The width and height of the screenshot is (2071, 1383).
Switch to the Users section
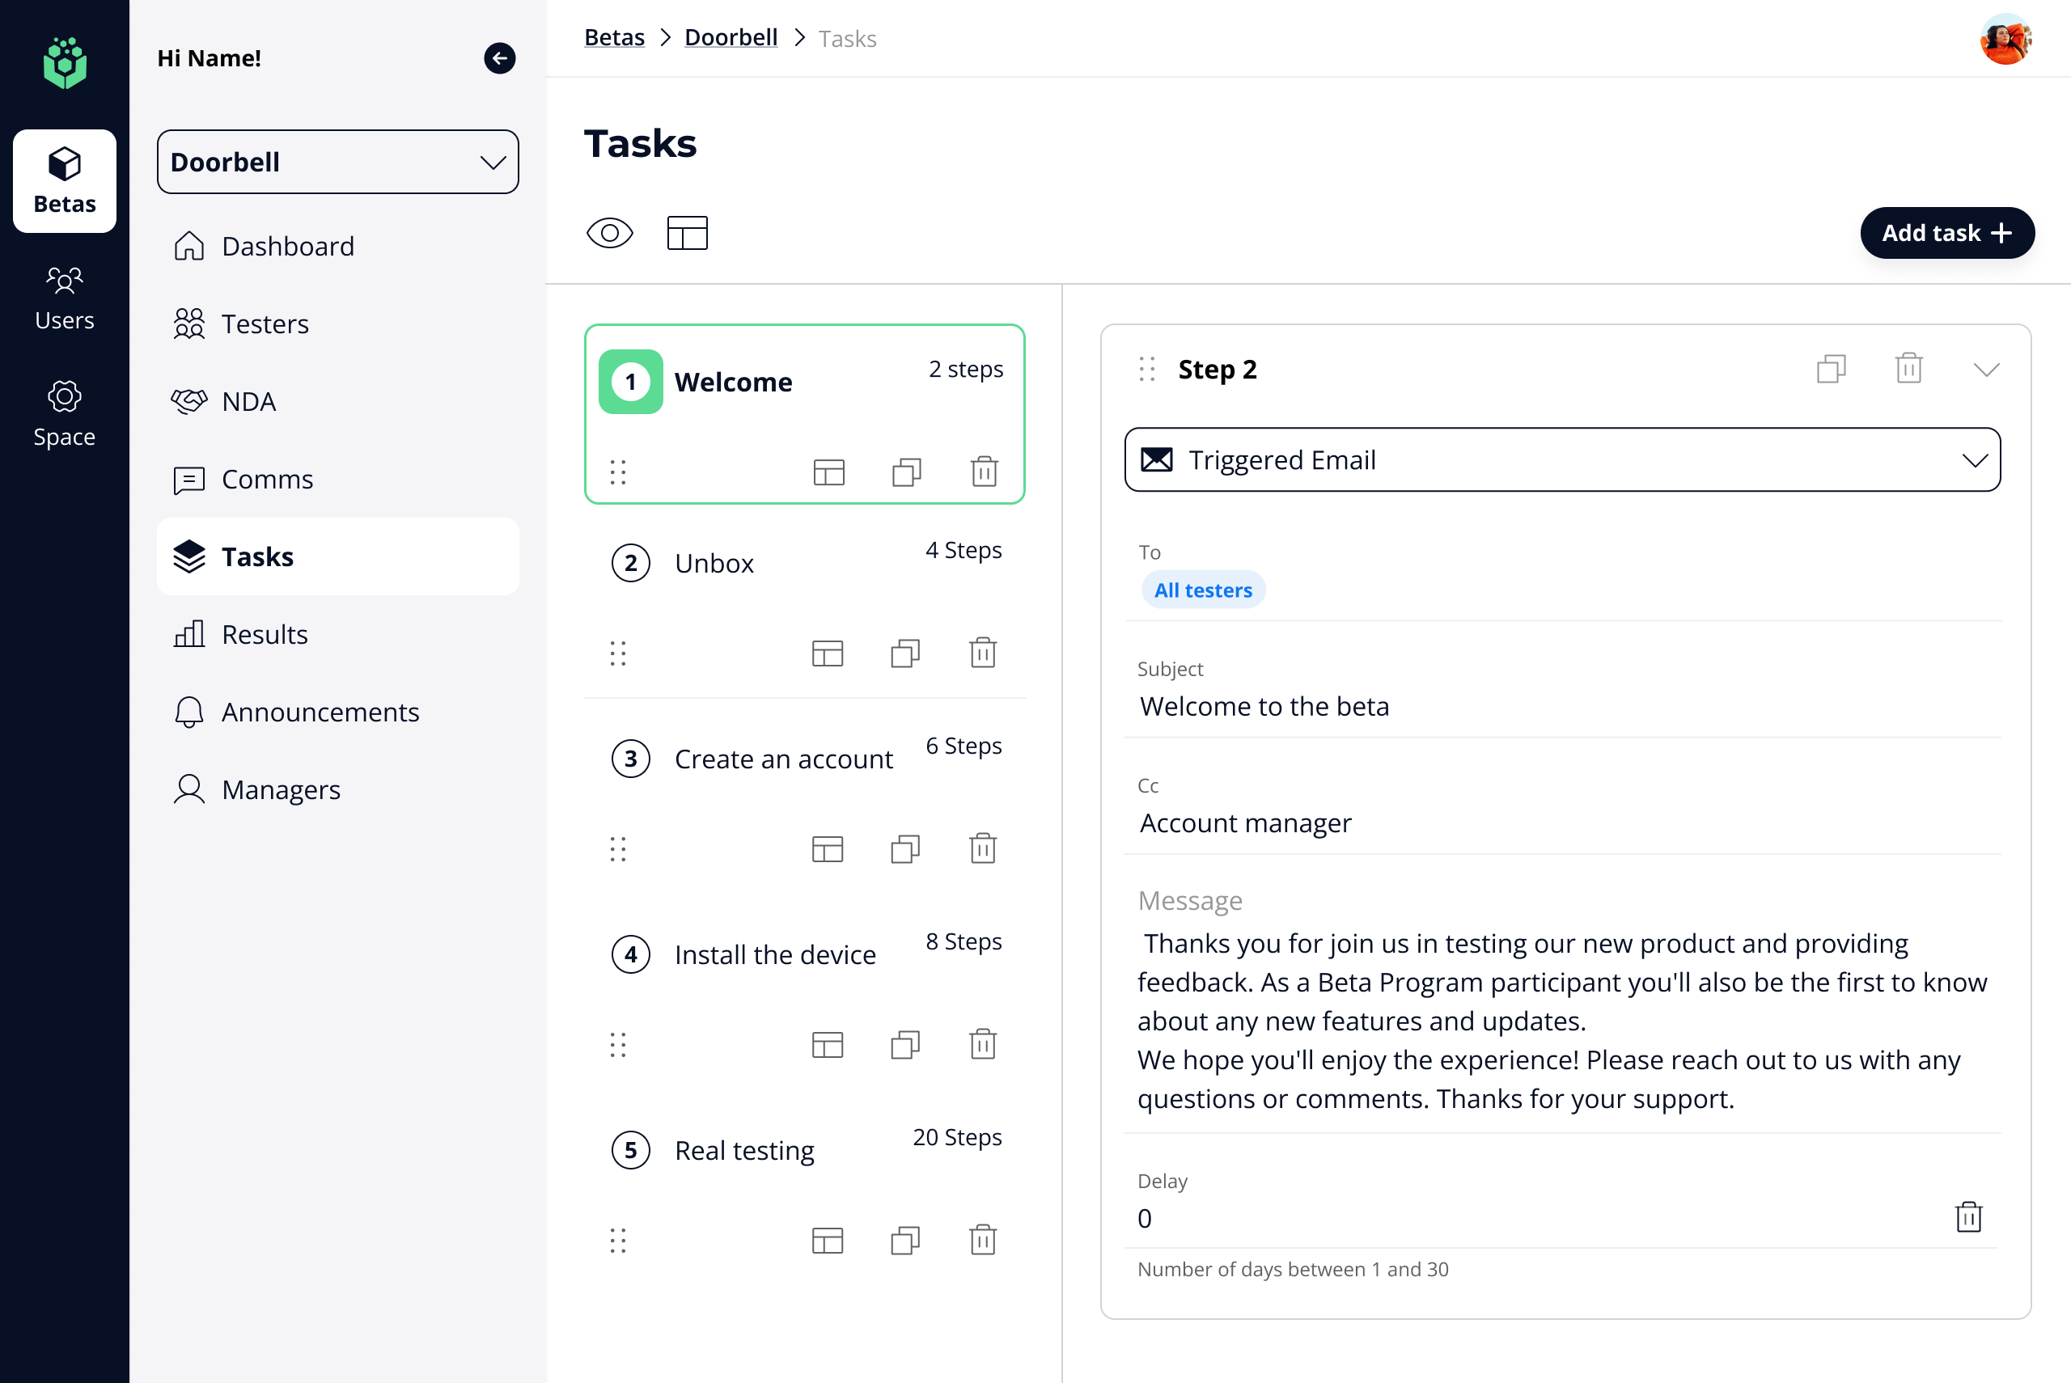pos(65,300)
